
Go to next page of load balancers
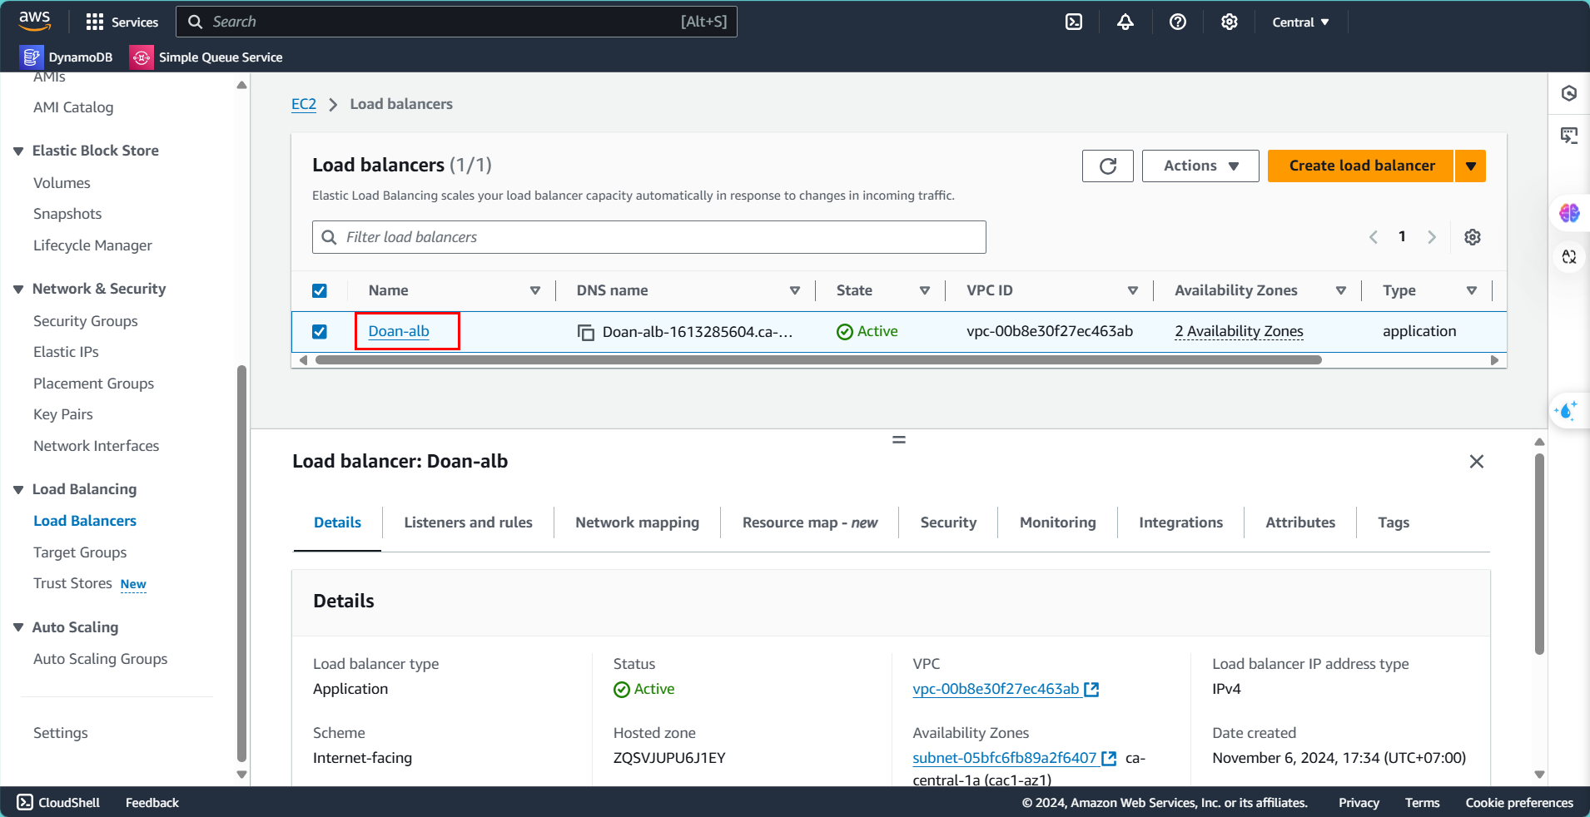pyautogui.click(x=1432, y=237)
